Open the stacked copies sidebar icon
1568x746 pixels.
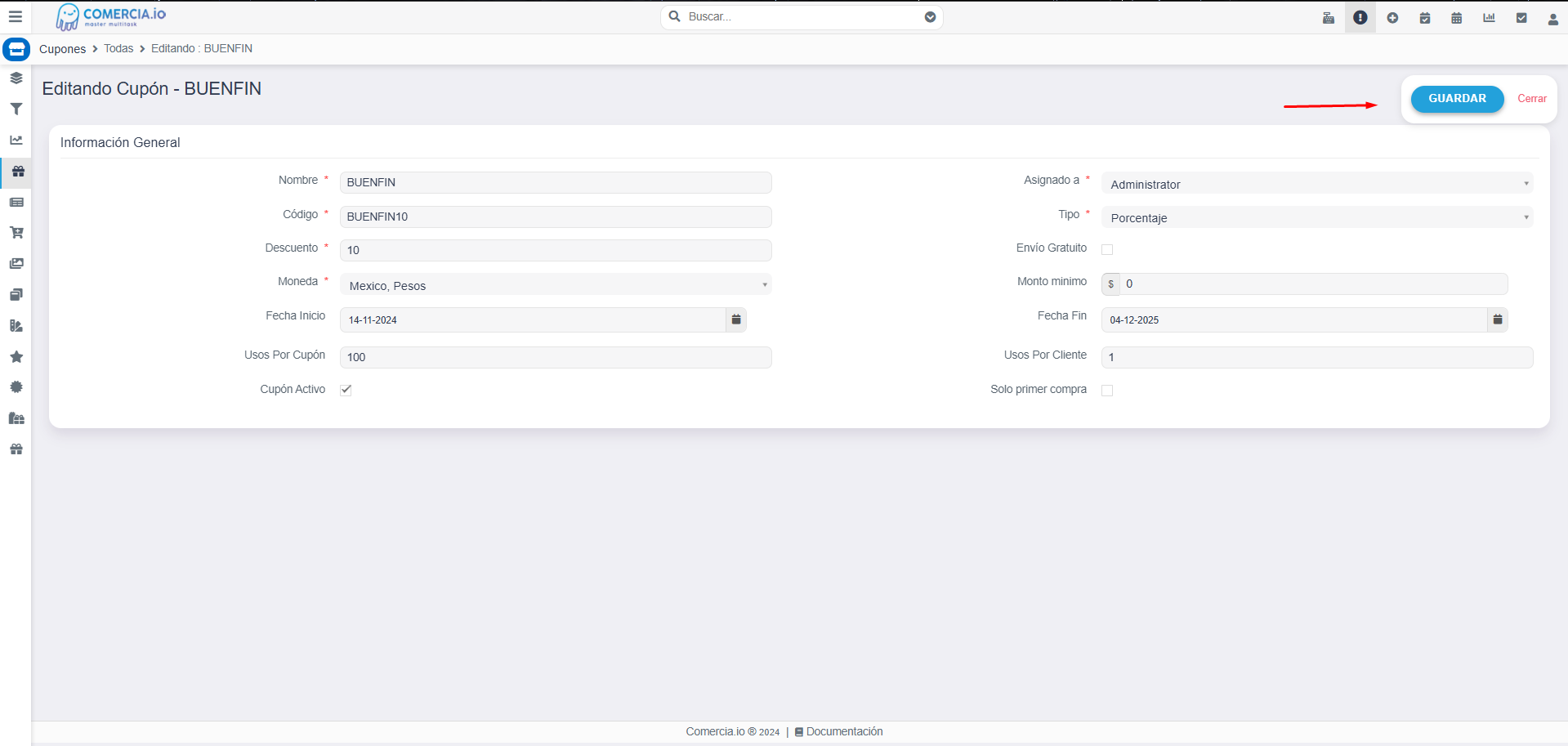pyautogui.click(x=16, y=295)
